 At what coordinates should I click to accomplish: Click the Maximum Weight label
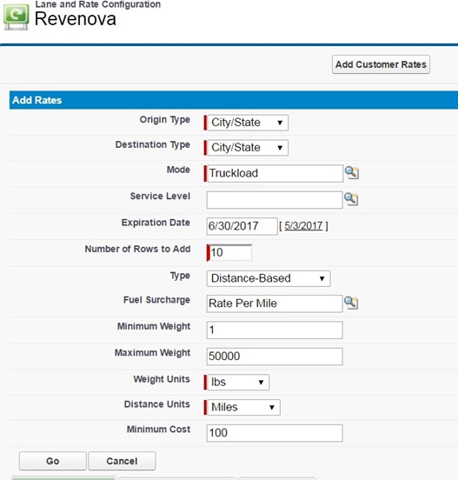click(152, 353)
